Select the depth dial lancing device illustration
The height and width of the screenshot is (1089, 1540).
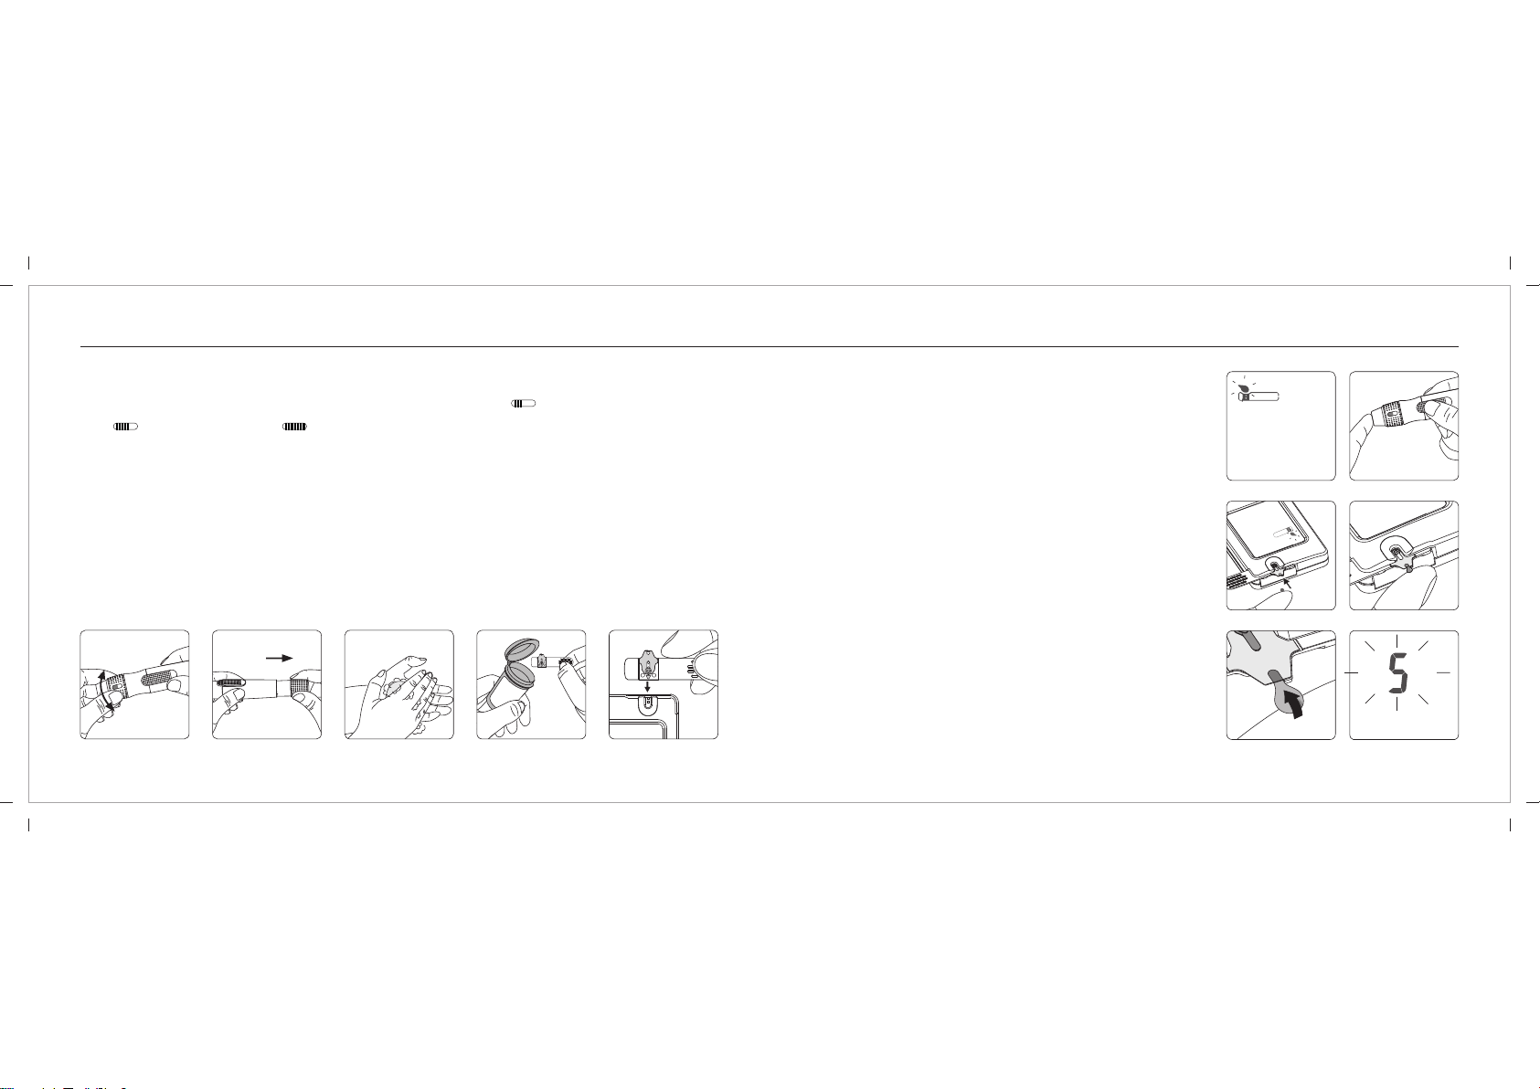1404,426
